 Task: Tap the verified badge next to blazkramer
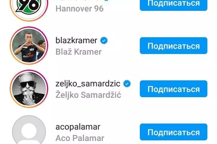[x=104, y=41]
